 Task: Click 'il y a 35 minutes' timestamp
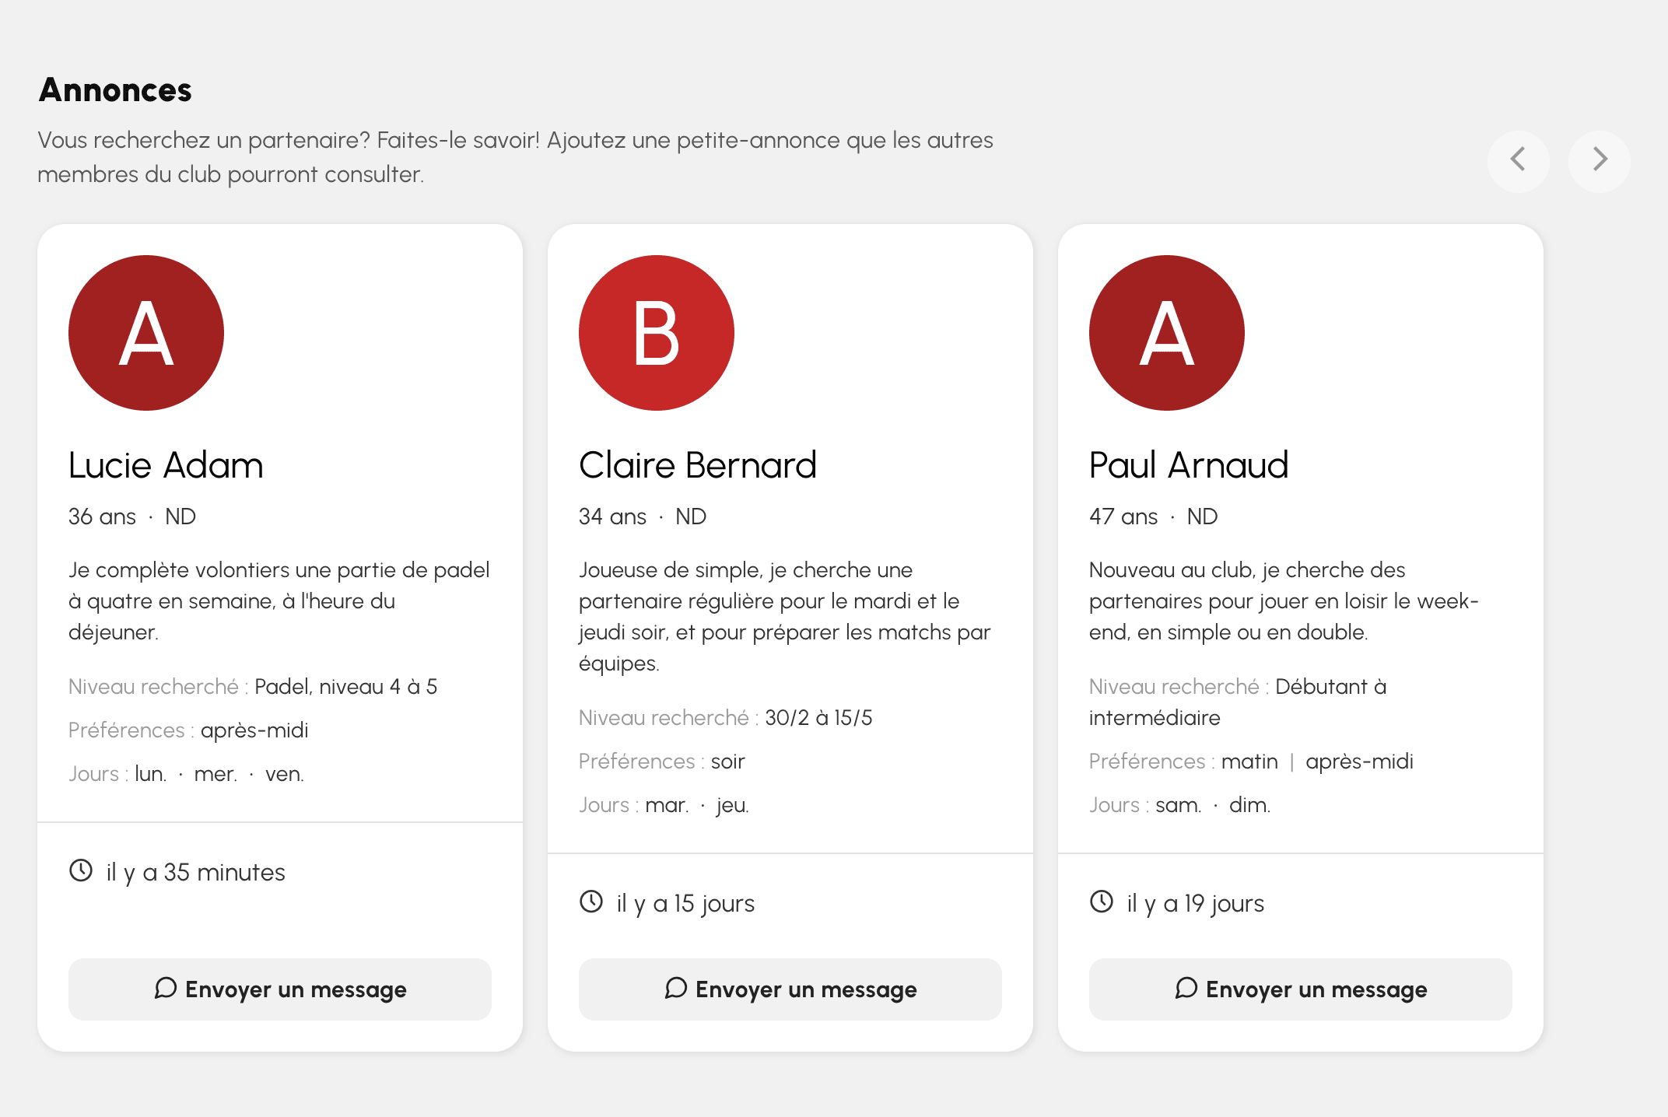click(196, 873)
